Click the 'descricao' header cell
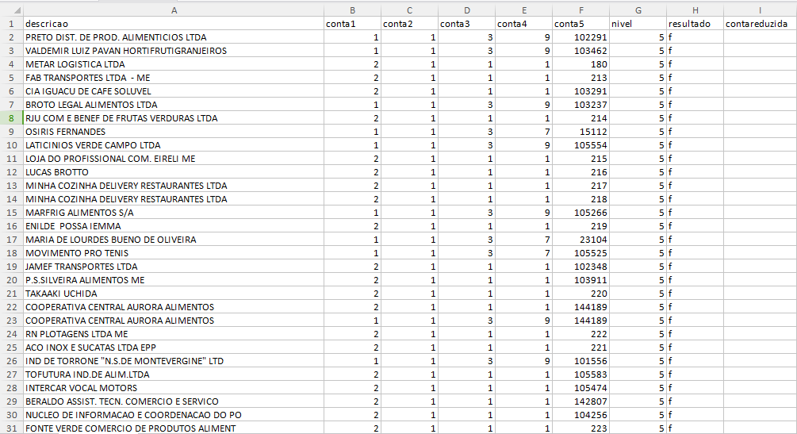797x434 pixels. coord(174,24)
